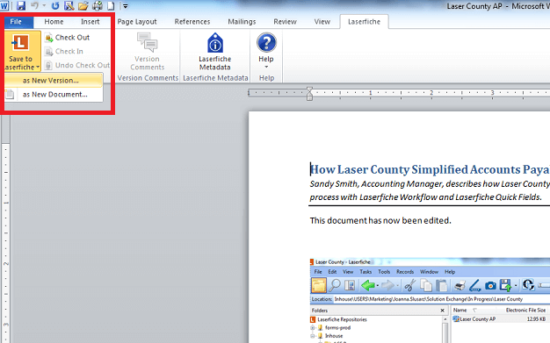Click the Laserfiche Metadata tag icon
The width and height of the screenshot is (550, 343).
tap(215, 43)
